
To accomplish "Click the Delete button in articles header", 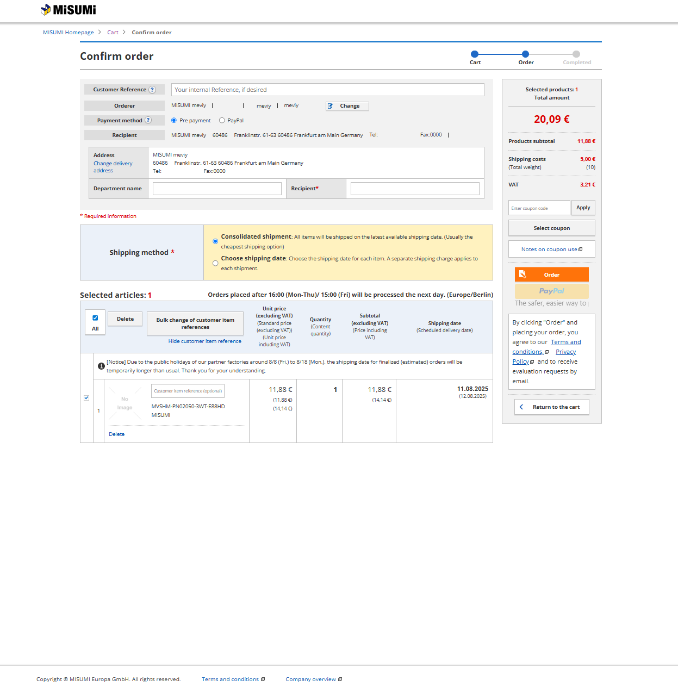I will coord(125,319).
